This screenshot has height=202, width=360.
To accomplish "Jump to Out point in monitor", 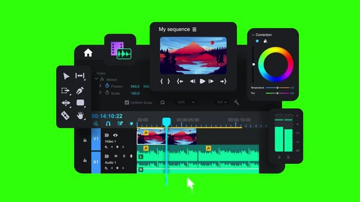I will point(223,81).
